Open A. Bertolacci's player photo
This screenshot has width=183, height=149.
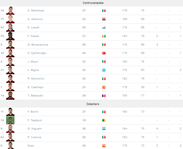[x=10, y=11]
